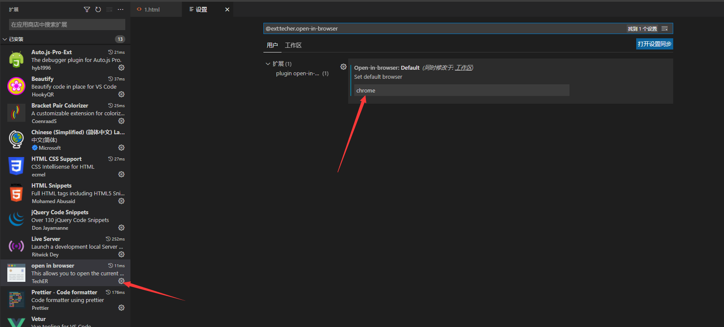
Task: Open gear menu for Bracket Pair Colorizer
Action: tap(121, 121)
